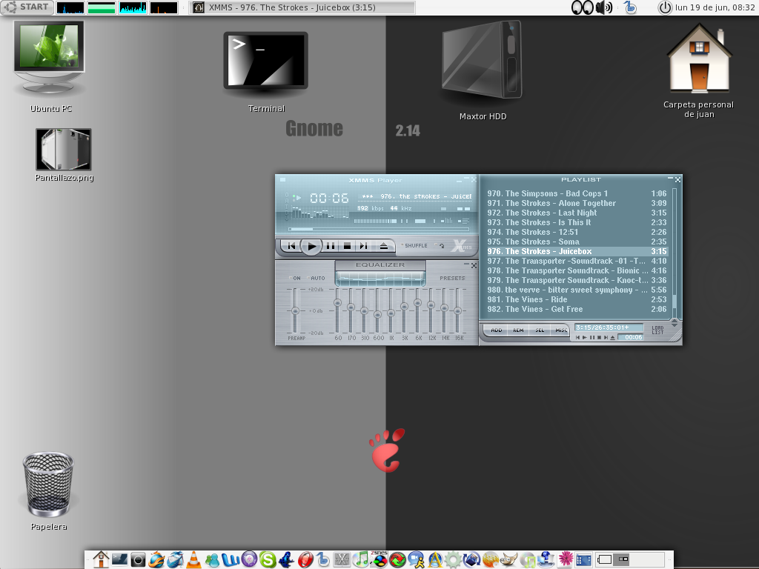Image resolution: width=759 pixels, height=569 pixels.
Task: Click the START menu button
Action: pos(27,7)
